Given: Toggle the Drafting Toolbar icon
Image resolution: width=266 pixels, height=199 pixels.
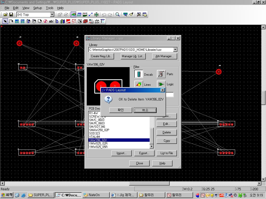Looking at the screenshot, I should pos(74,15).
